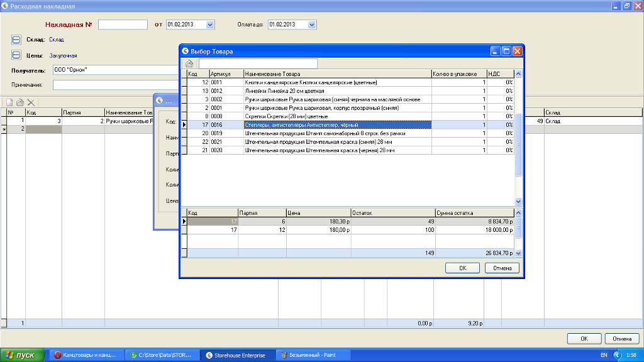Screen dimensions: 644x362
Task: Select the batch row with price 180,00 р
Action: tap(318, 230)
